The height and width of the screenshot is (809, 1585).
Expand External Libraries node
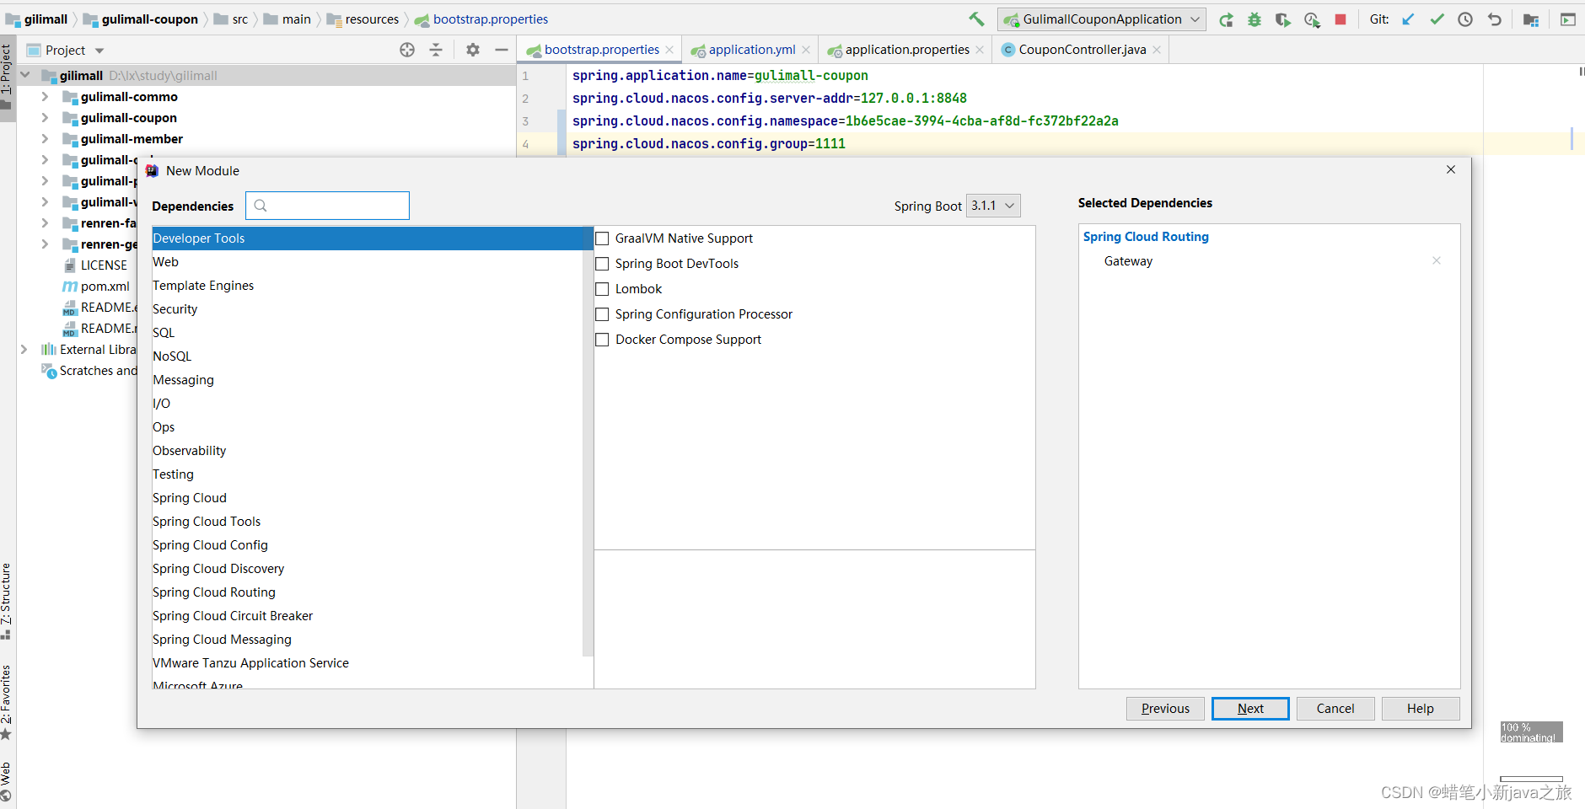pos(24,349)
